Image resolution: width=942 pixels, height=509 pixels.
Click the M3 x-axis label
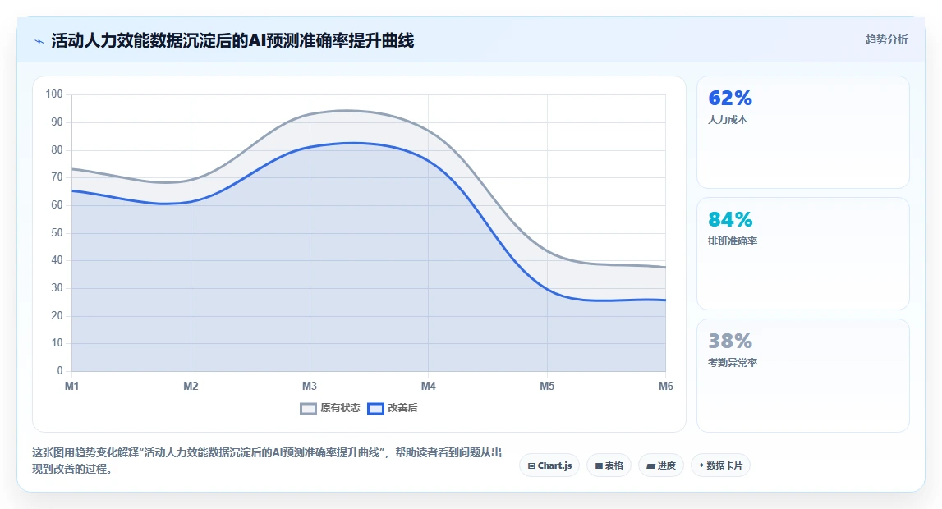(x=310, y=386)
